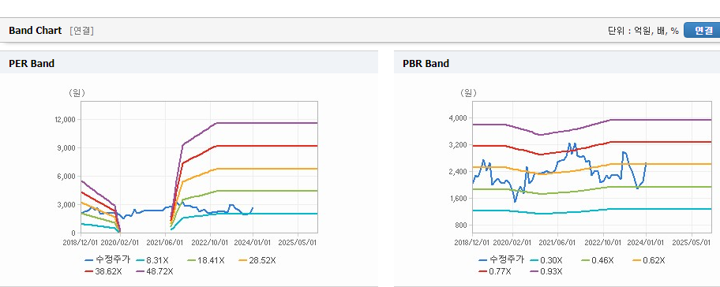The height and width of the screenshot is (287, 720).
Task: Click the 12,000 axis label in PER chart
Action: 65,120
